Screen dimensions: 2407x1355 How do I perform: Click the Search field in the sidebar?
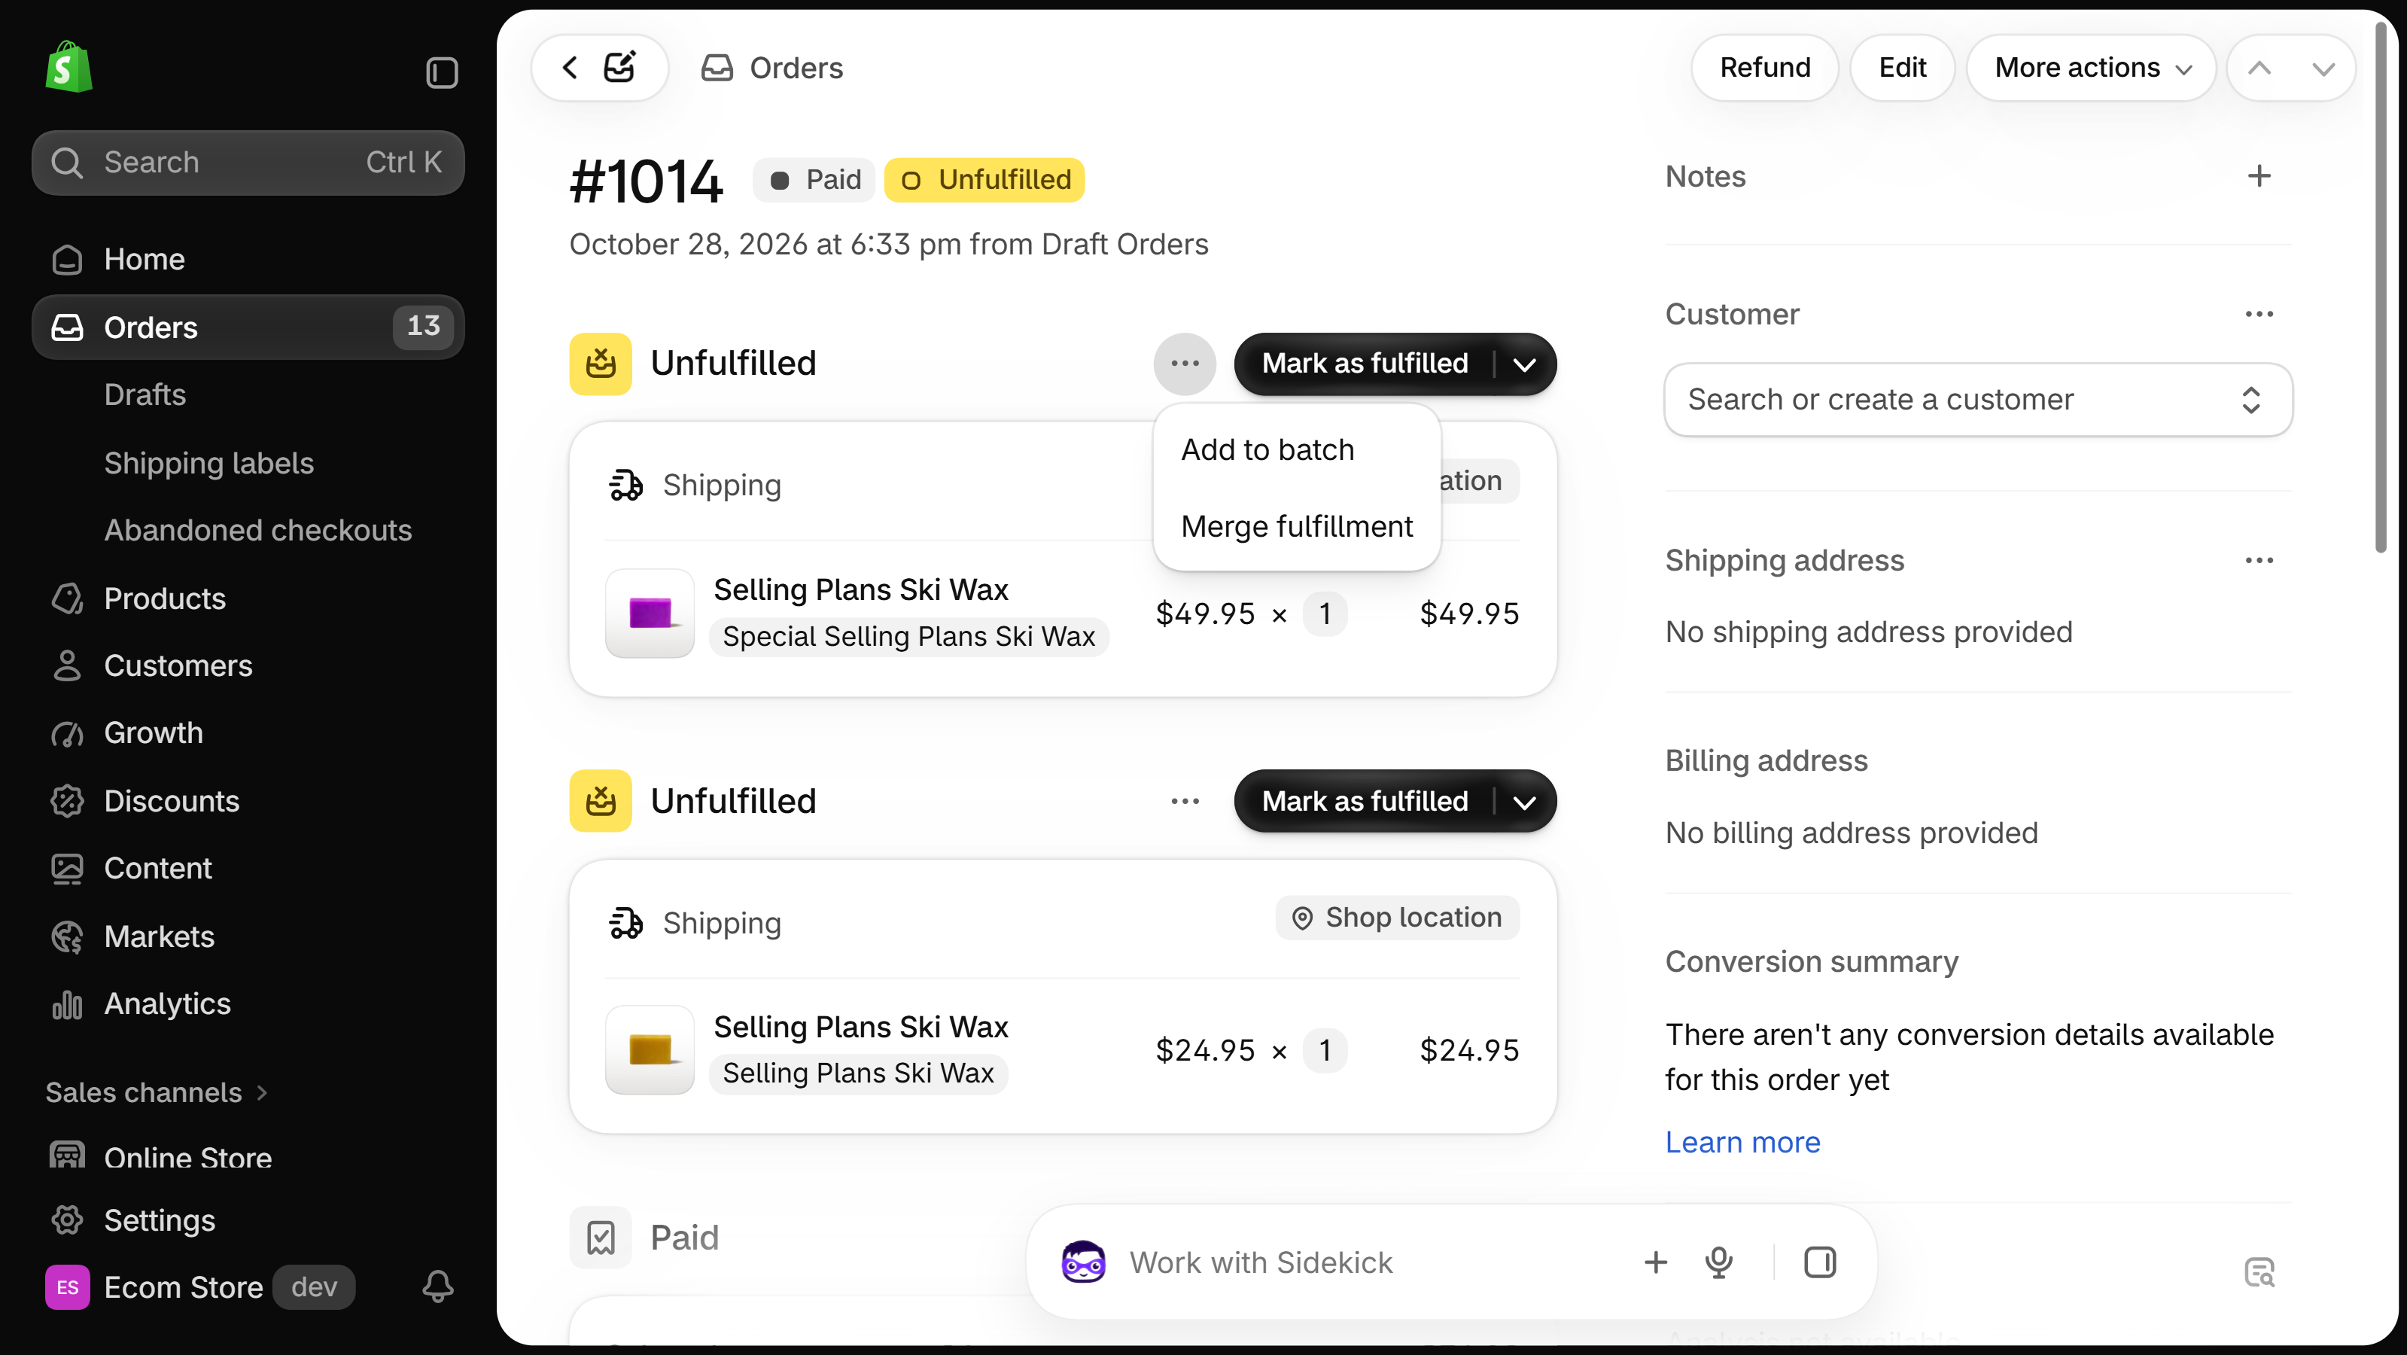point(248,162)
